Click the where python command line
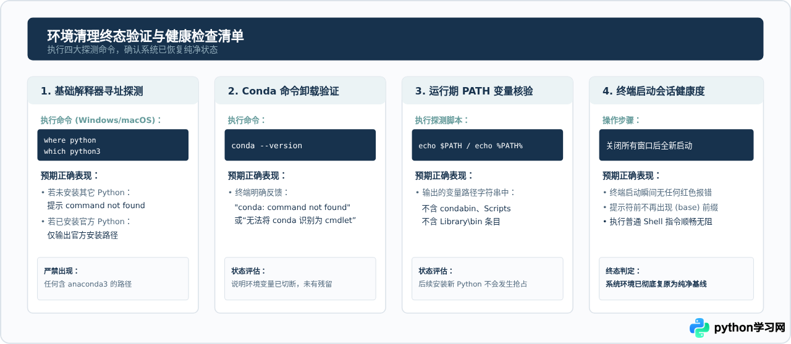 point(70,140)
